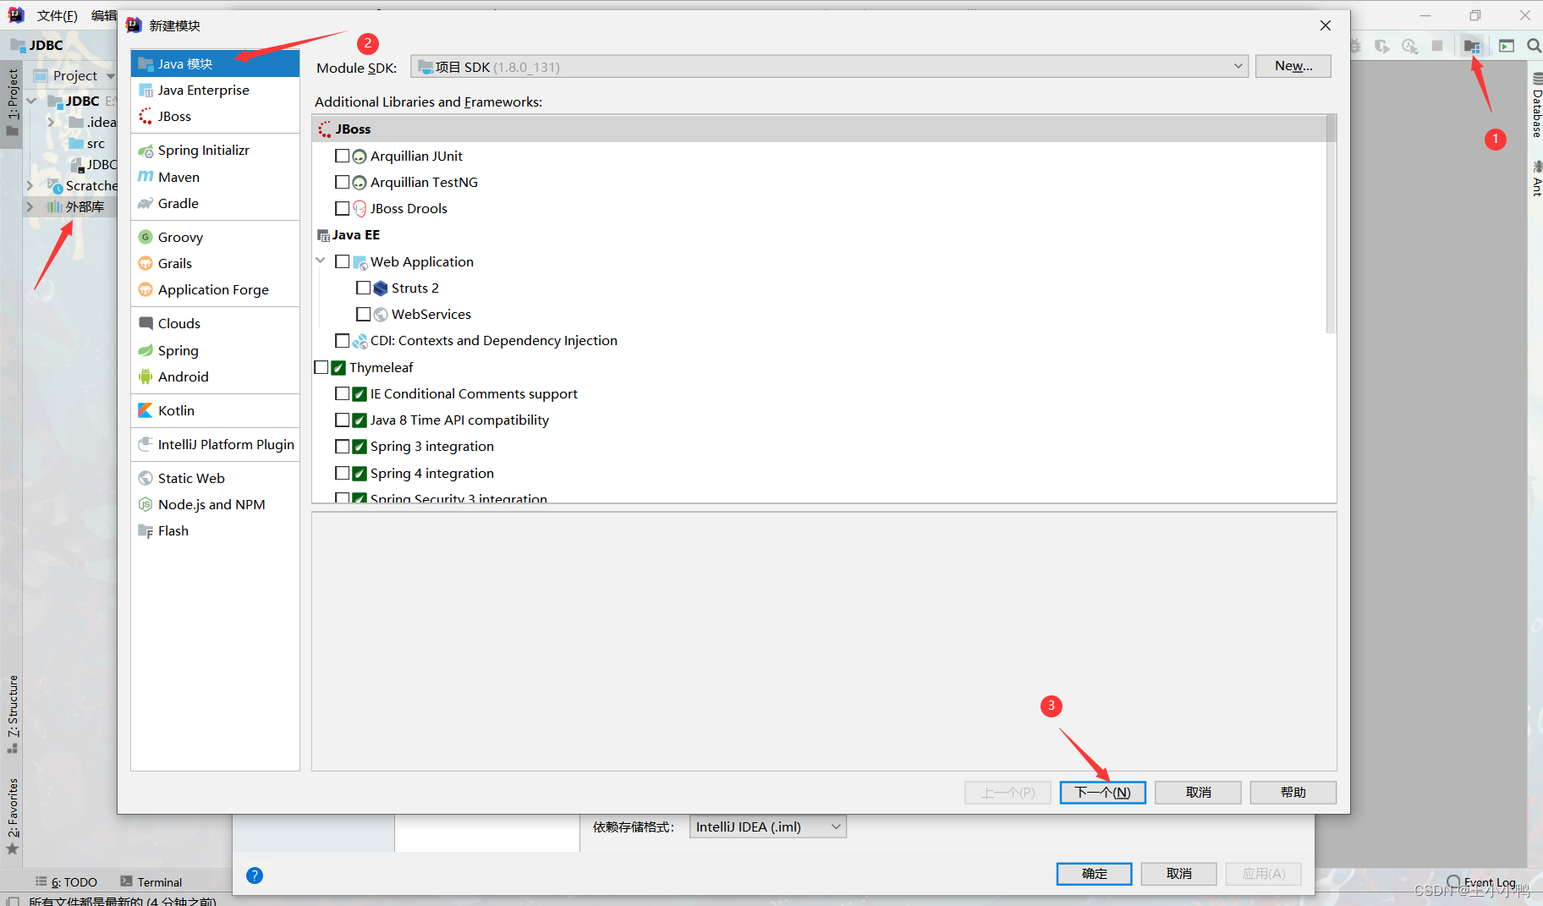1543x906 pixels.
Task: Check JBoss Drools framework
Action: (x=342, y=208)
